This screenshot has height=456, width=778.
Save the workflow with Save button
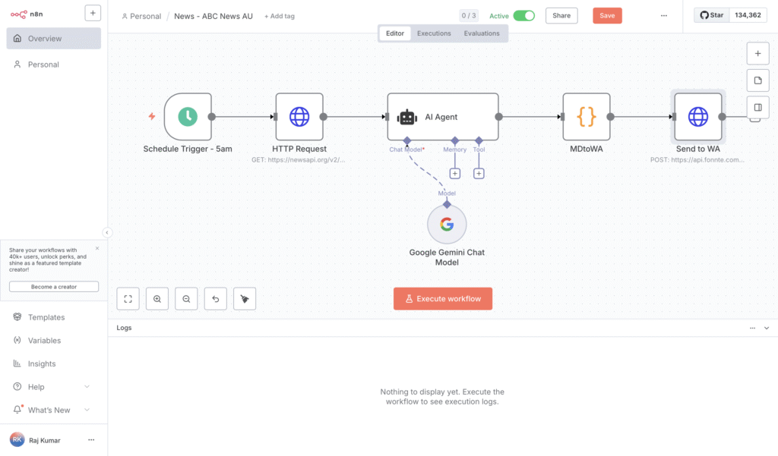coord(607,16)
